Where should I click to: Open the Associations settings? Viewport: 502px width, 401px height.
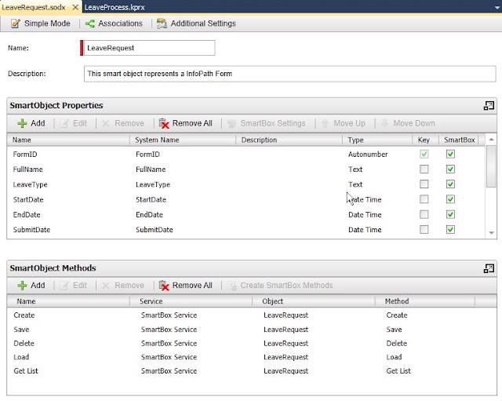[114, 24]
